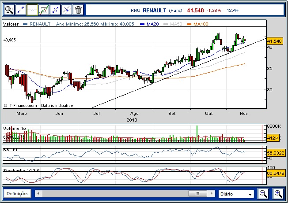The width and height of the screenshot is (288, 203).
Task: Click the scrollbar right arrow
Action: 211,193
